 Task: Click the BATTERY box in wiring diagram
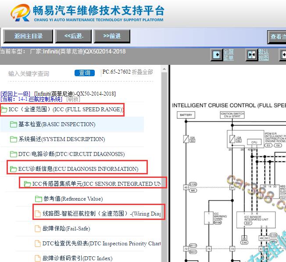click(186, 115)
